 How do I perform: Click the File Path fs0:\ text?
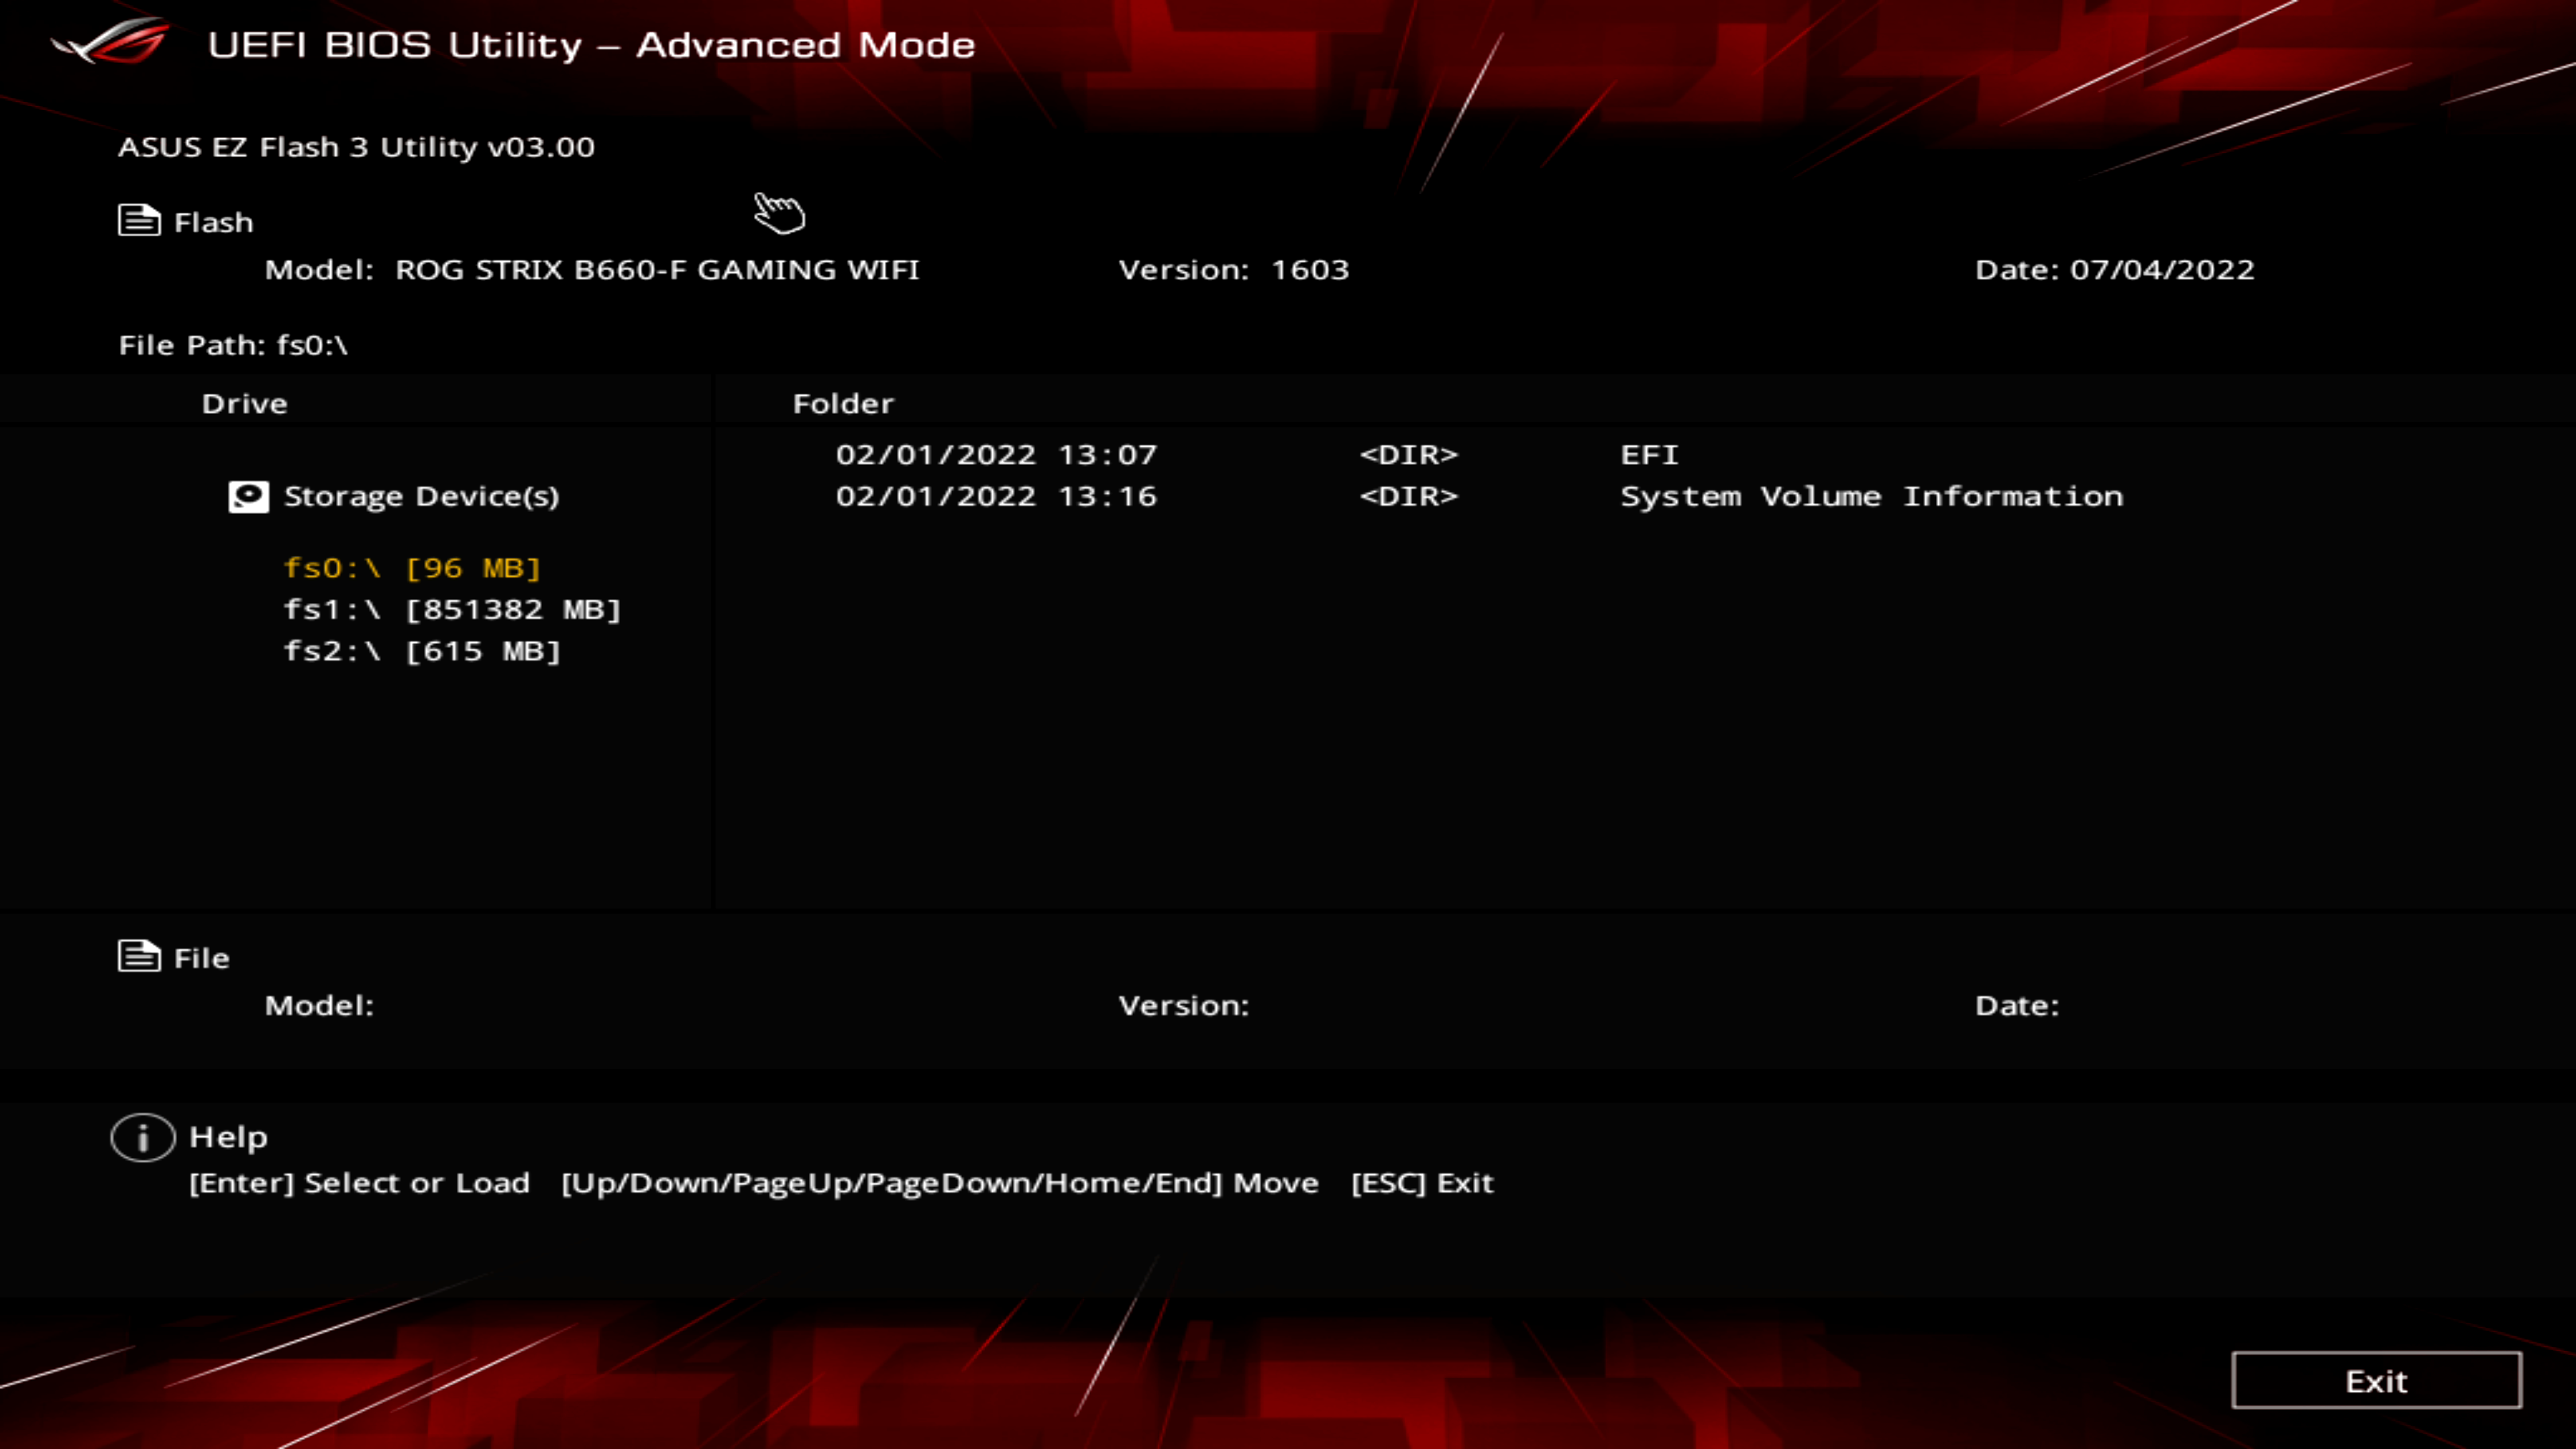[x=233, y=345]
